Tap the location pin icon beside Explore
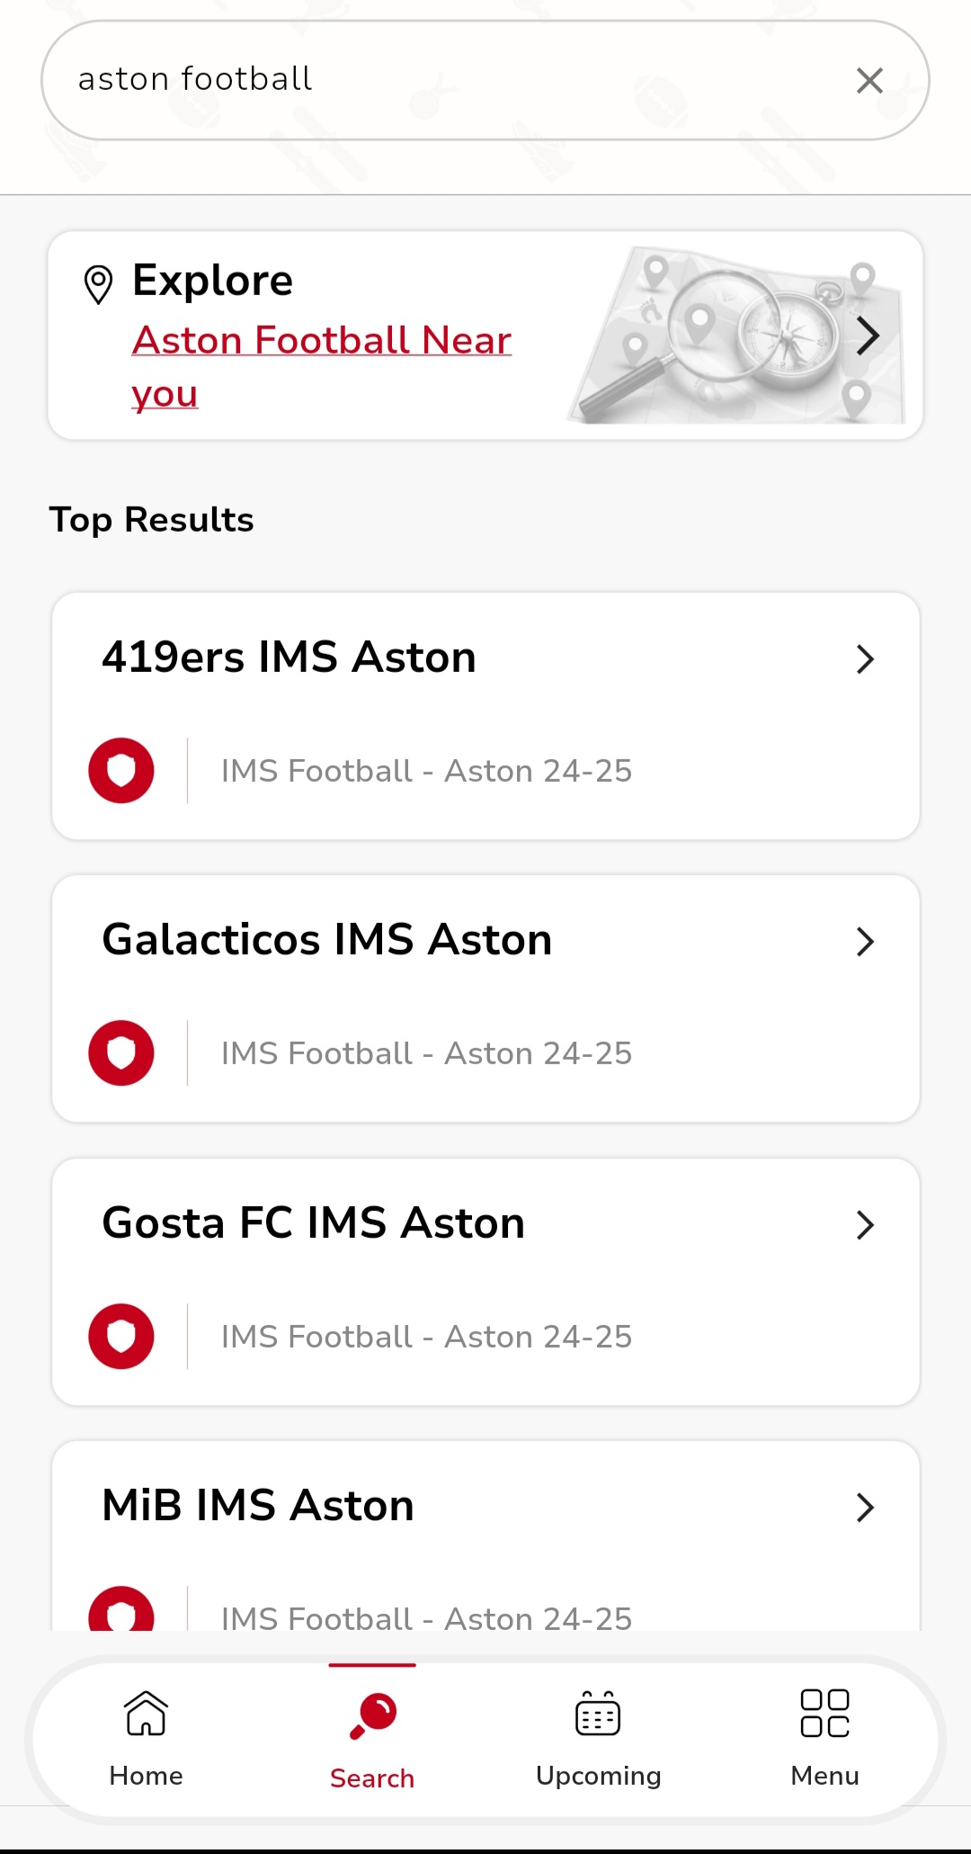 98,284
